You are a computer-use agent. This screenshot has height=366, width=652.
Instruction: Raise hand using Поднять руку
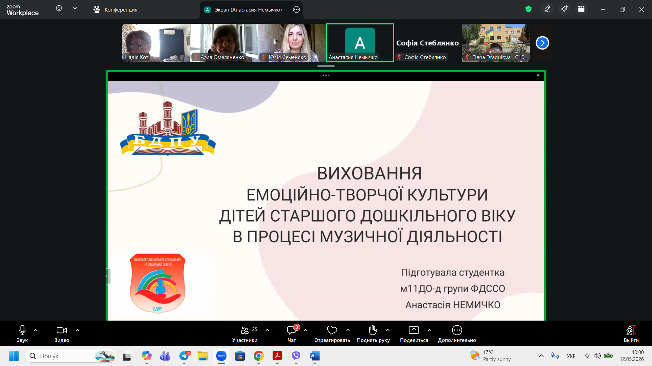[x=373, y=333]
